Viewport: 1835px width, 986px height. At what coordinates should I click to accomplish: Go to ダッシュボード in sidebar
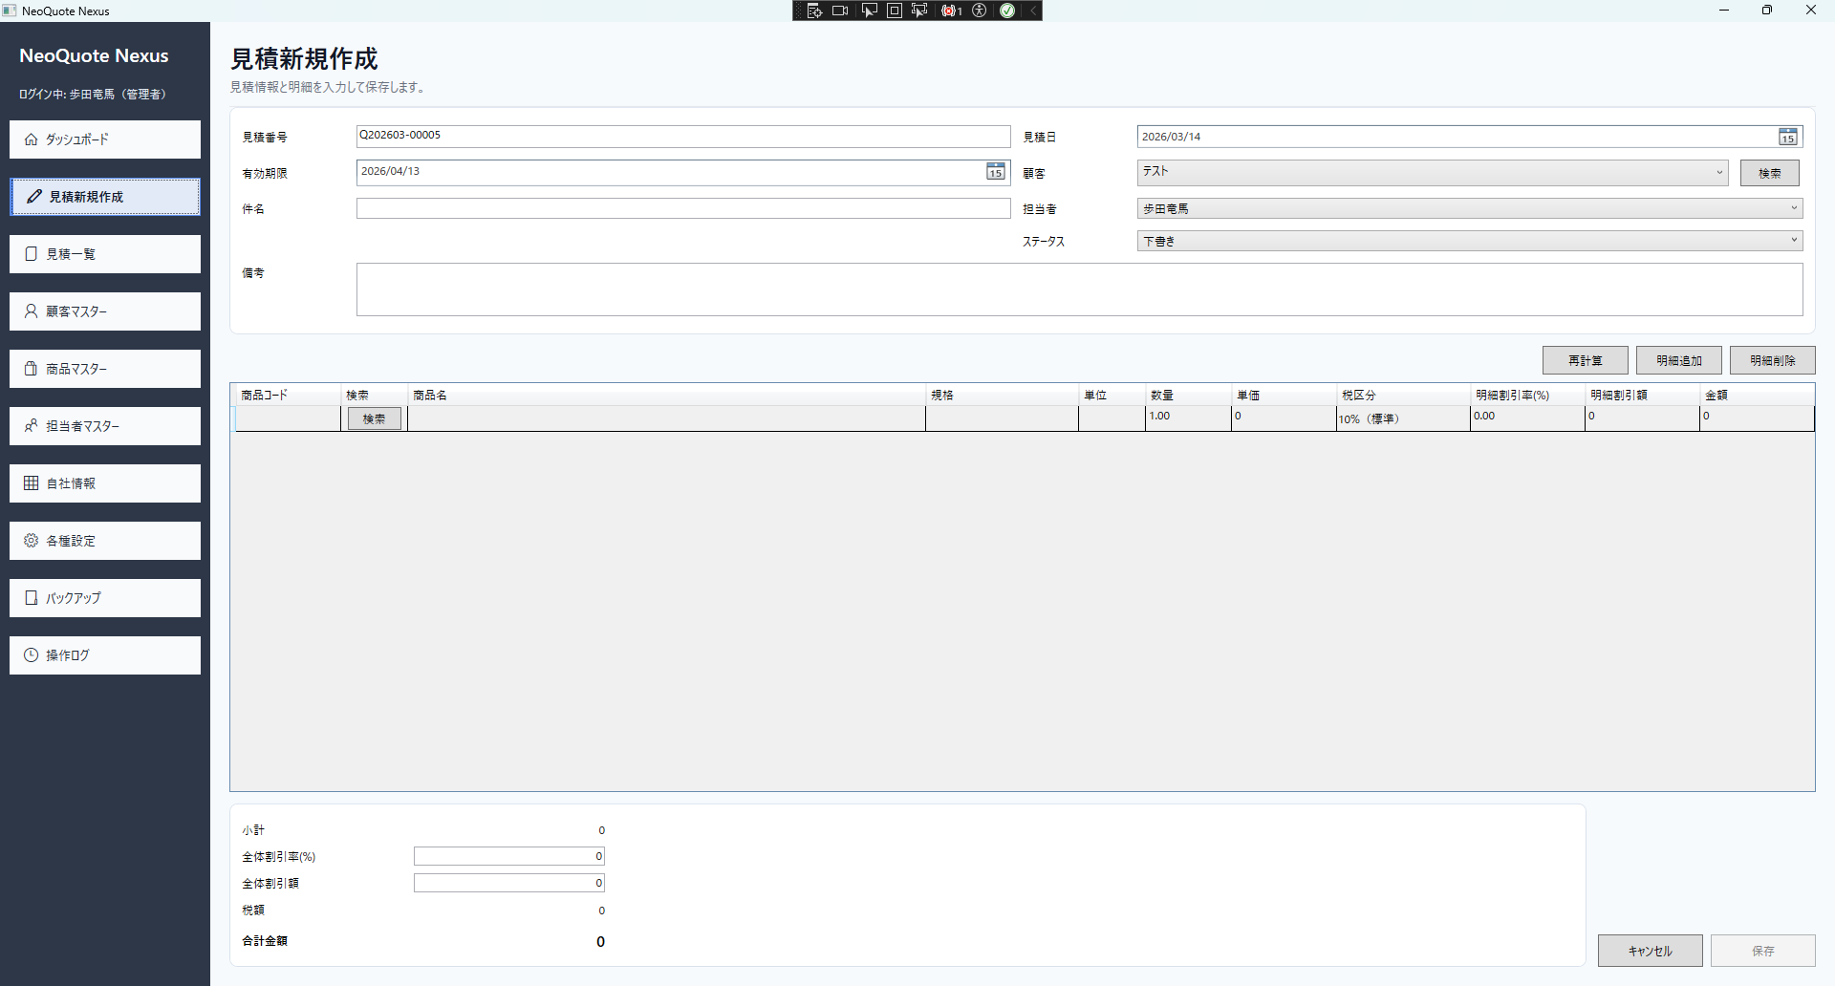pos(105,139)
